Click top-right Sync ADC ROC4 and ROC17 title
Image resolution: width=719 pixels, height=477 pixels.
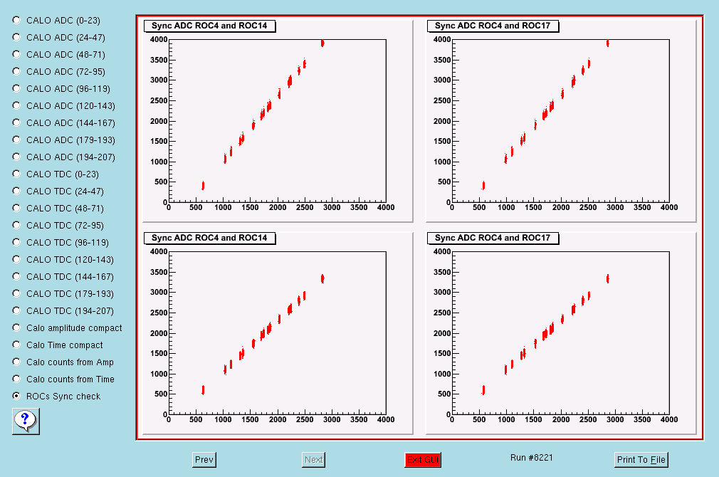[x=493, y=26]
